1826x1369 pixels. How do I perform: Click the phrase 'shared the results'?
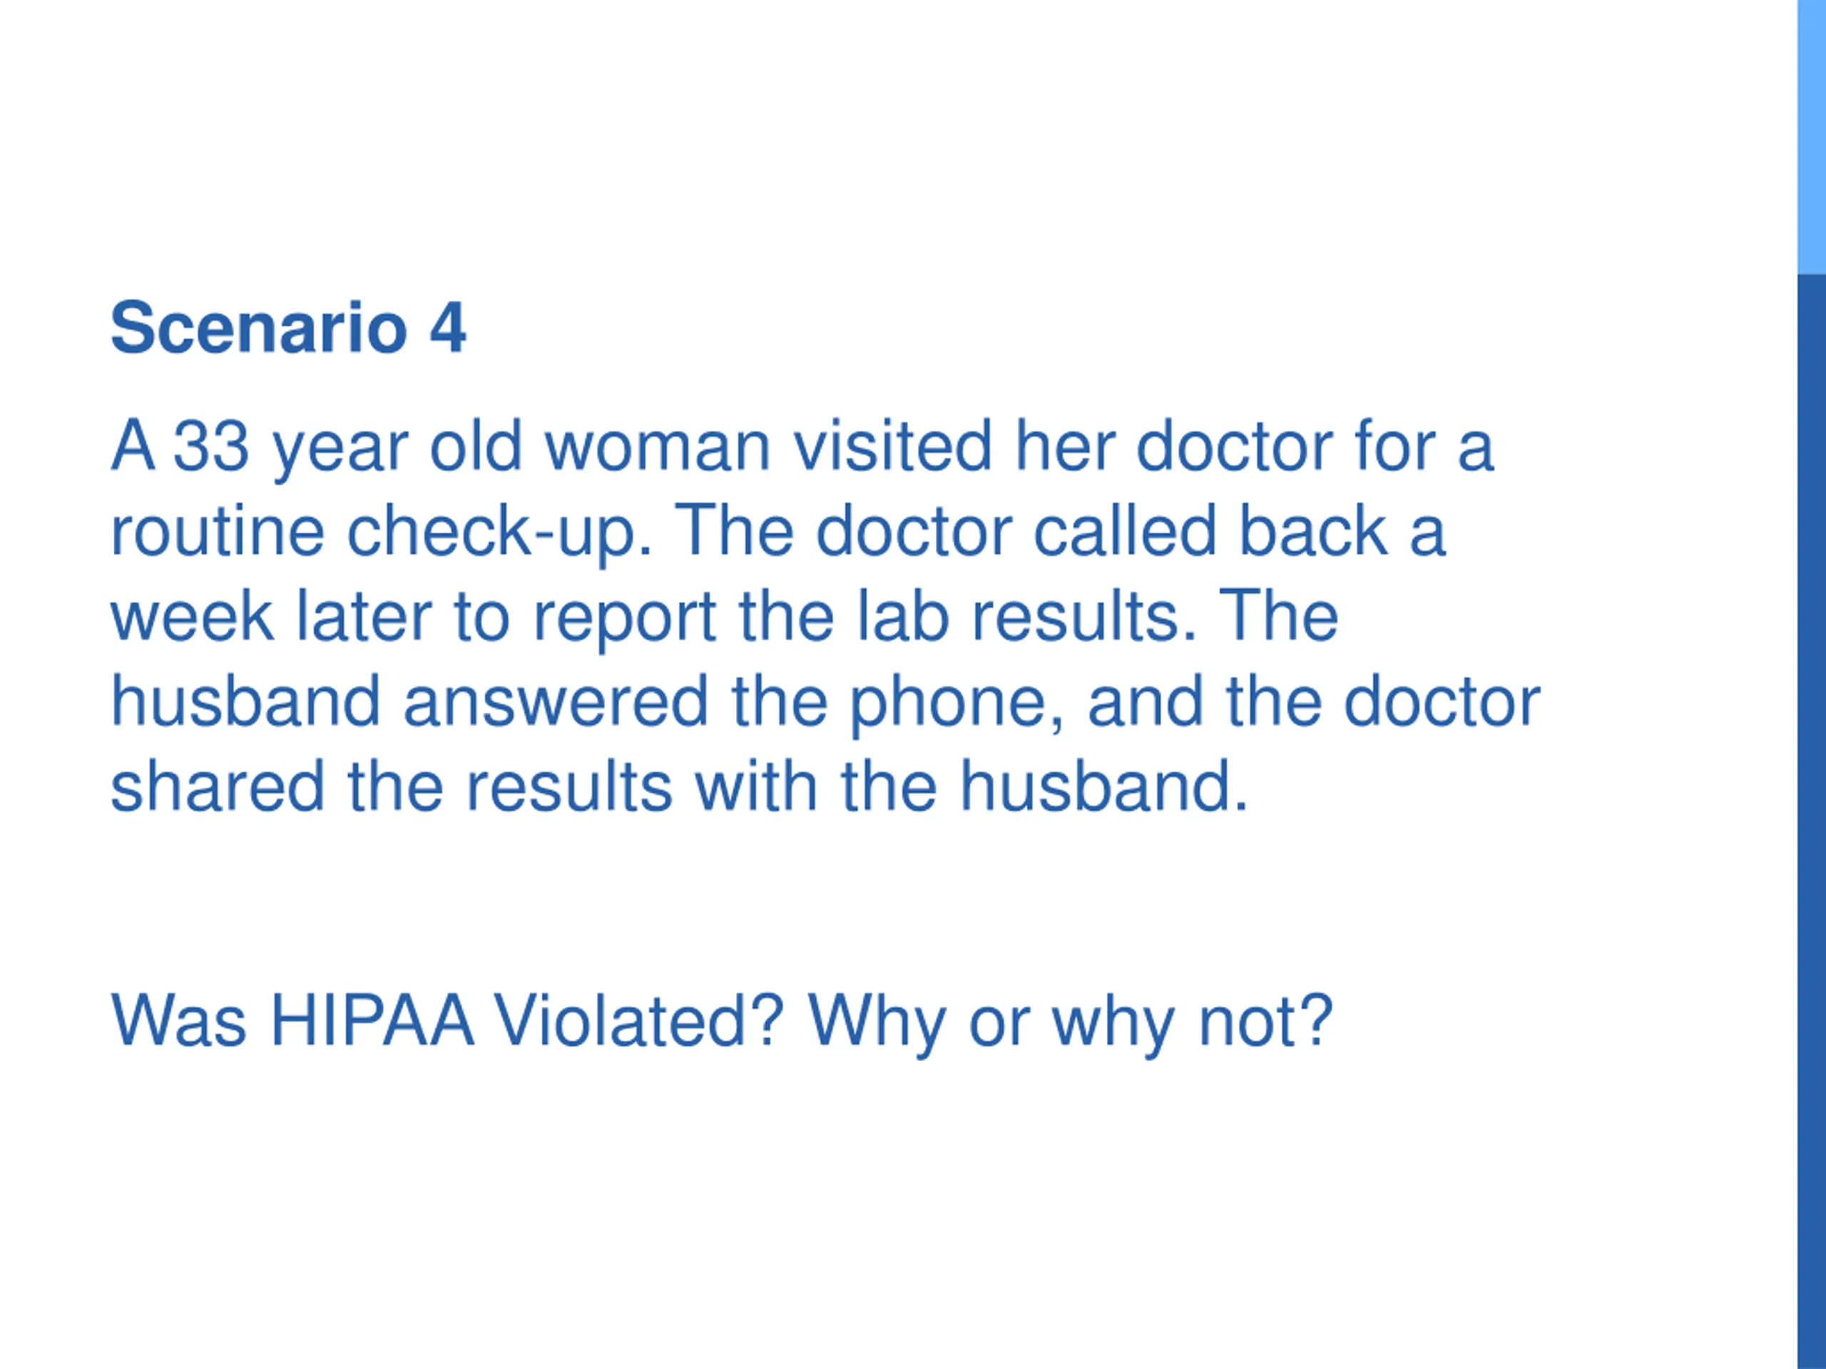pyautogui.click(x=392, y=786)
